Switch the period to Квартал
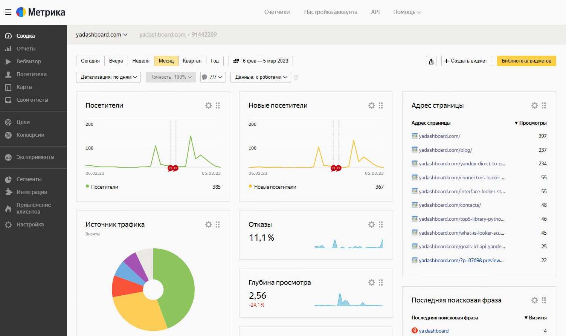Viewport: 566px width, 336px height. (192, 61)
